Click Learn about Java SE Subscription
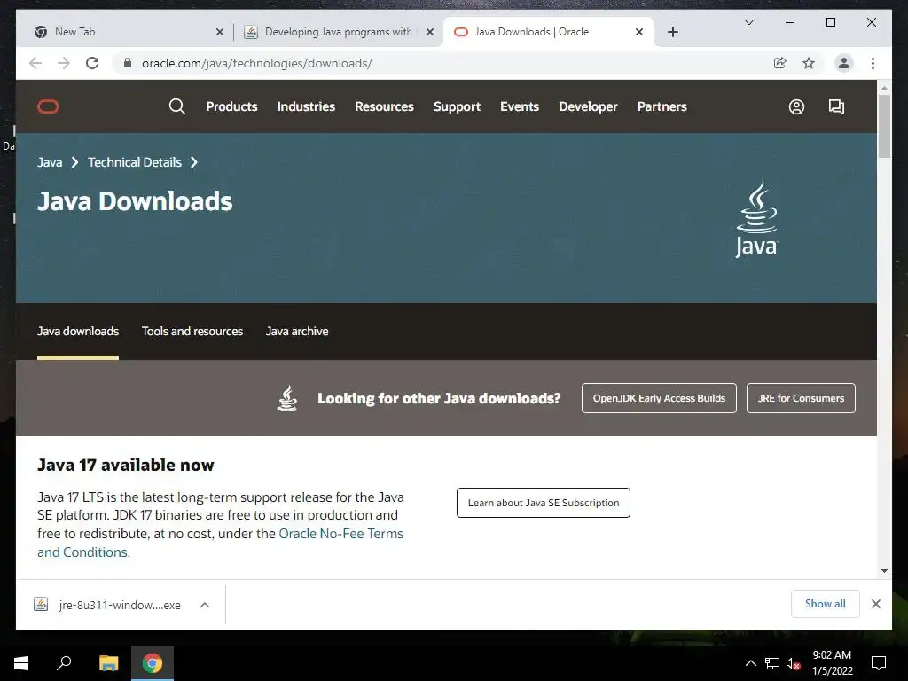908x681 pixels. [544, 503]
